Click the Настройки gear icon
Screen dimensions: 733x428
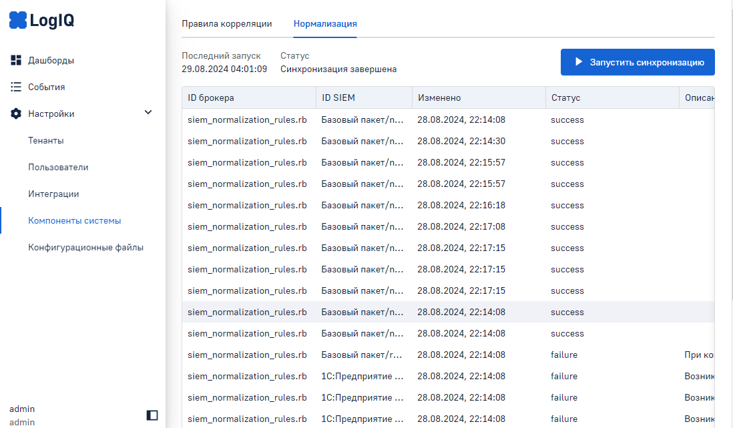(x=17, y=114)
